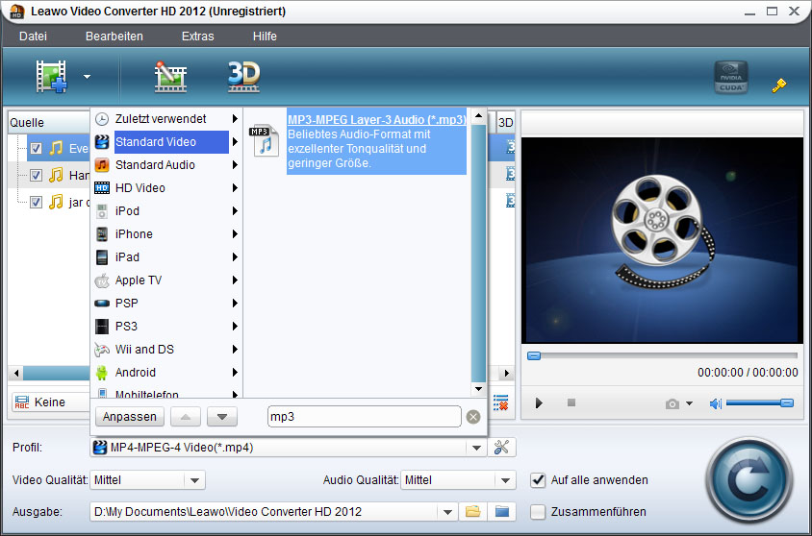Toggle the Auf alle anwenden checkbox

coord(539,479)
